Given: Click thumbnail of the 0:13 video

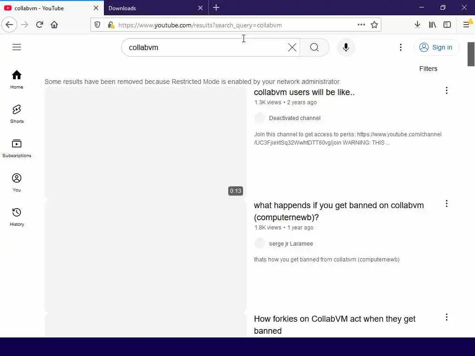Looking at the screenshot, I should (146, 143).
